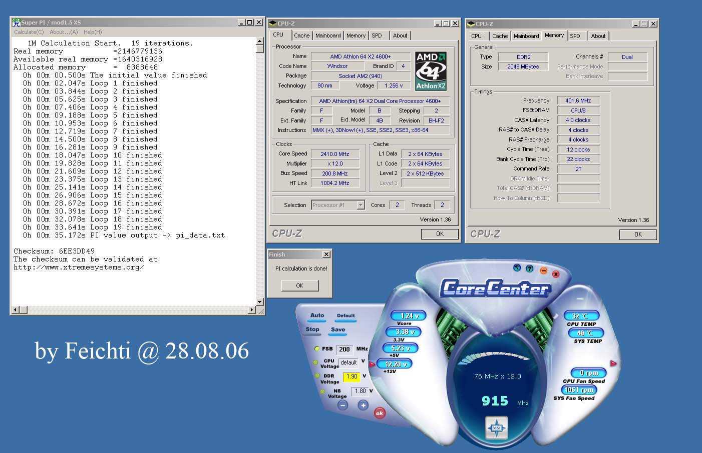702x453 pixels.
Task: Switch to Mainboard tab in CPU-Z processor window
Action: (328, 35)
